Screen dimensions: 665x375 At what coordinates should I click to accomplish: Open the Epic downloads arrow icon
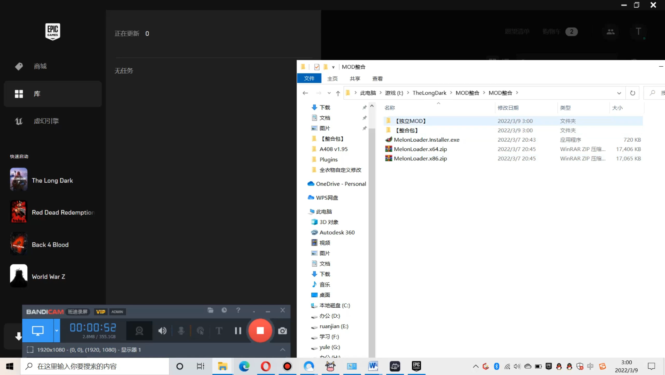(19, 336)
